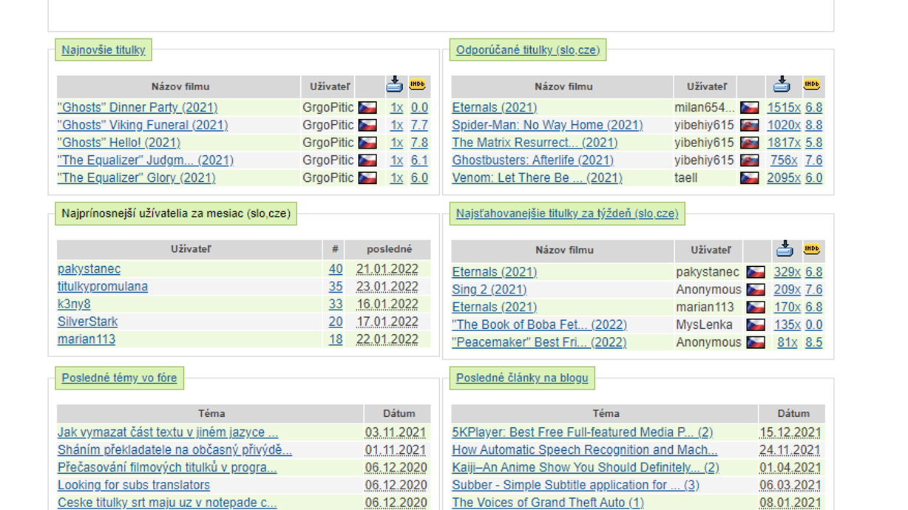Click flag icon in "Ghosts" Viking Funeral row
908x510 pixels.
coord(367,126)
